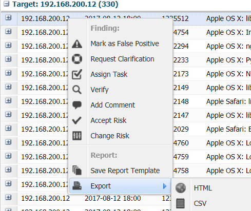The height and width of the screenshot is (211, 251).
Task: Click ID cell ending 4754
Action: coord(181,32)
